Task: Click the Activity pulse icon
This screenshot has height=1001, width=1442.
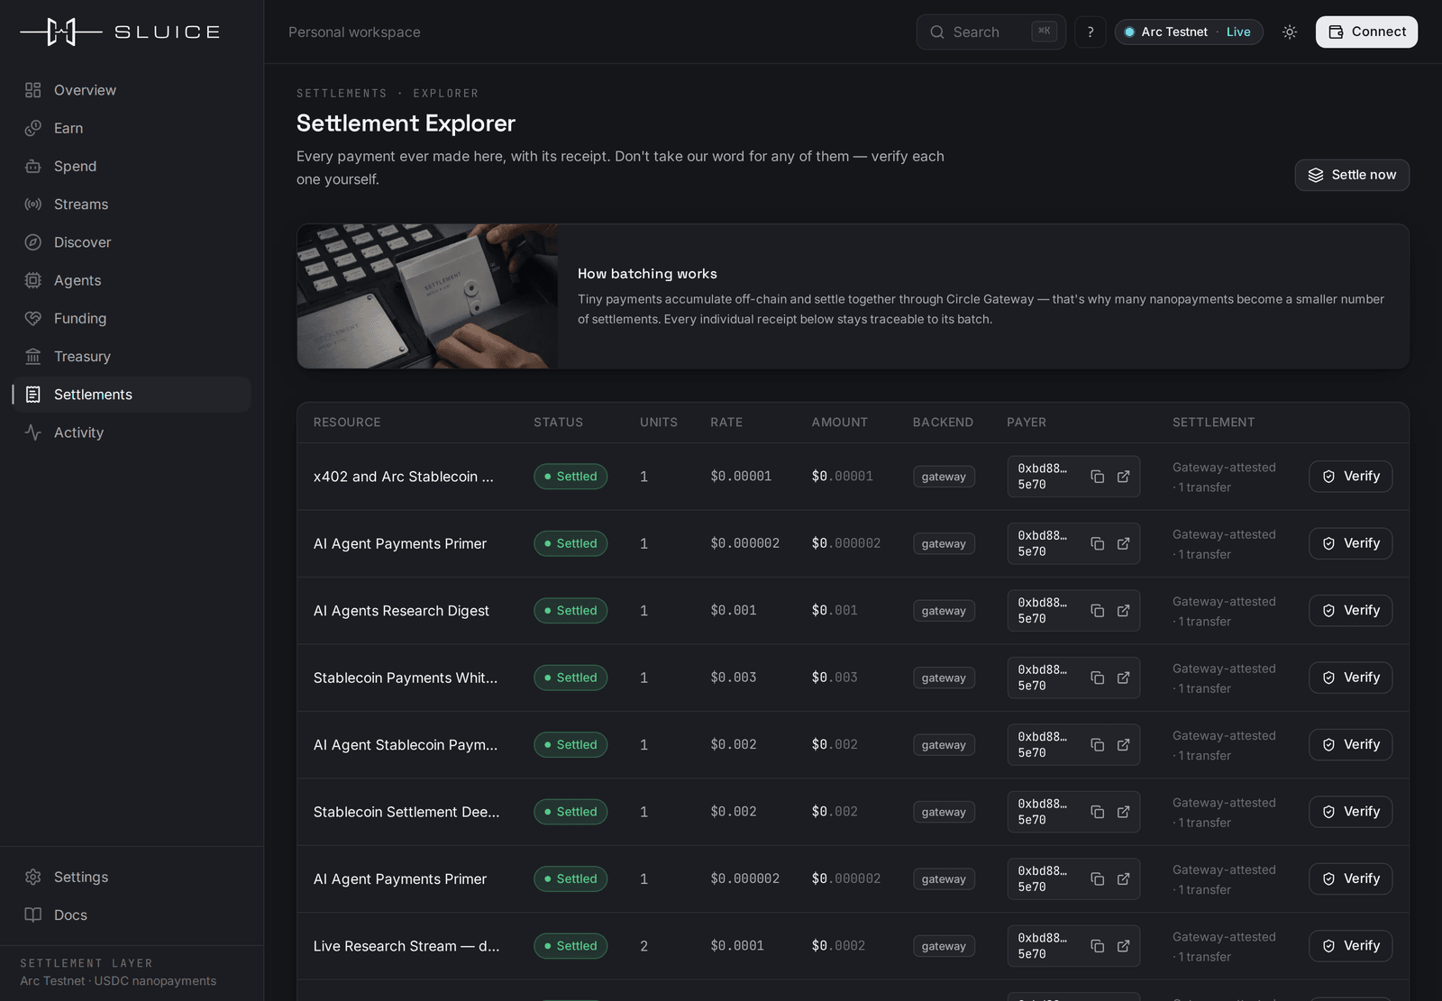Action: point(33,432)
